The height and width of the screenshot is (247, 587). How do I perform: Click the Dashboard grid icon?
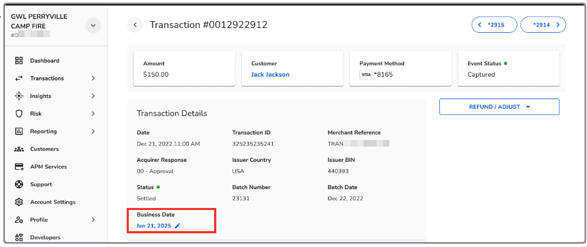pos(19,61)
